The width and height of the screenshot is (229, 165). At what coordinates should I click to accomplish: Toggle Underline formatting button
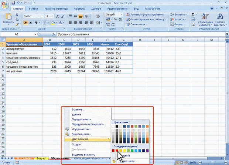coord(36,22)
